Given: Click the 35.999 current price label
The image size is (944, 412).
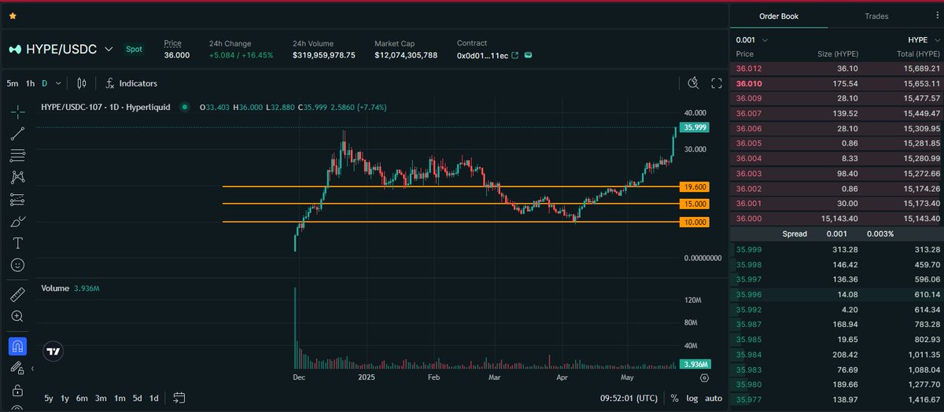Looking at the screenshot, I should [x=696, y=127].
